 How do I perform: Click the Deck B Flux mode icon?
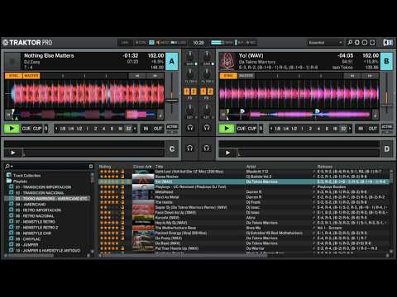(x=261, y=129)
